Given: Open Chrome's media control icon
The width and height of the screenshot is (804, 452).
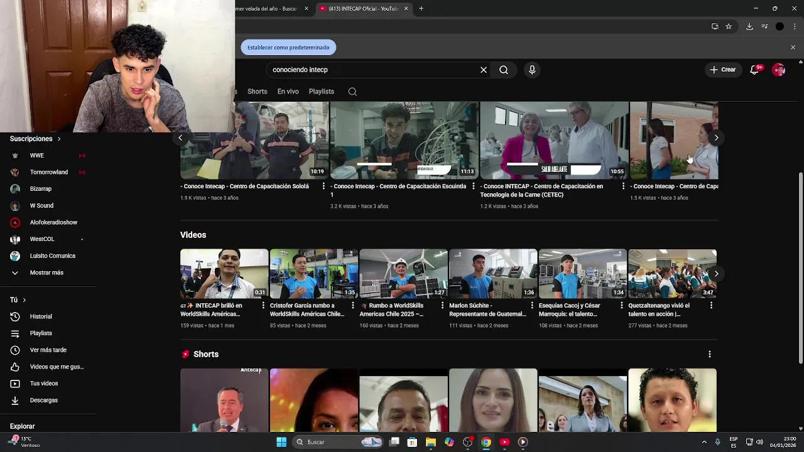Looking at the screenshot, I should (x=764, y=26).
